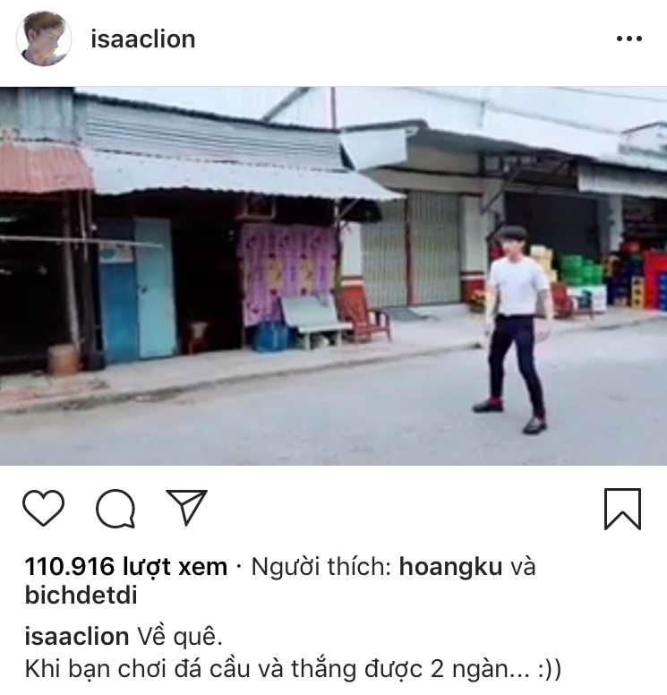The image size is (667, 695).
Task: Open hoangku's profile from the likes line
Action: tap(450, 567)
